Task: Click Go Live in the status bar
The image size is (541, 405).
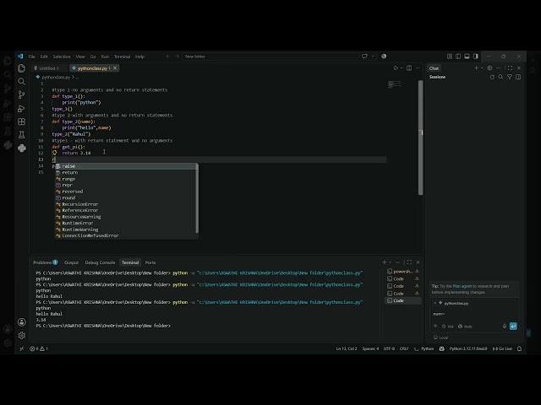Action: click(x=502, y=348)
